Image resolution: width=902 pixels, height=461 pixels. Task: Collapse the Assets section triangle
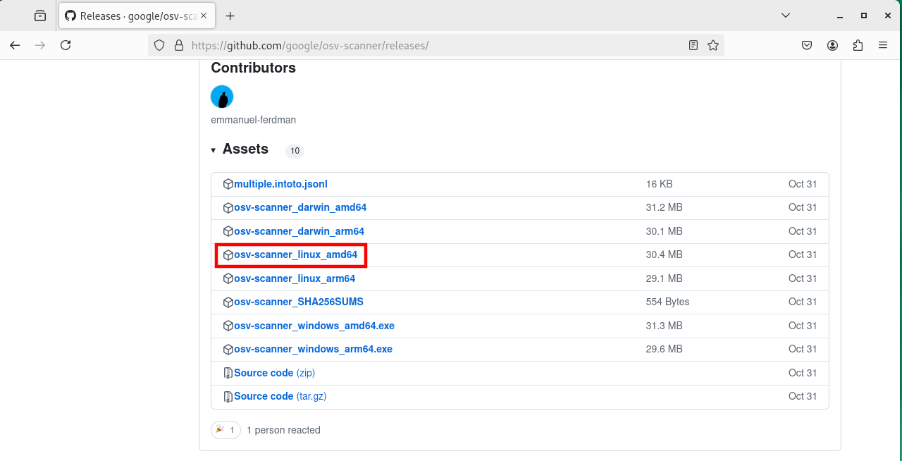pyautogui.click(x=214, y=150)
